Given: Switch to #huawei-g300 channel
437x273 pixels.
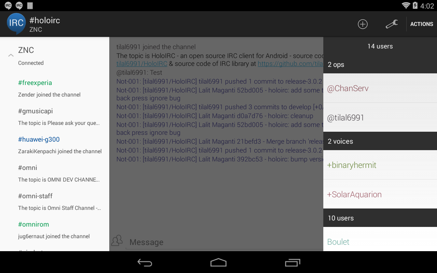Looking at the screenshot, I should point(55,145).
